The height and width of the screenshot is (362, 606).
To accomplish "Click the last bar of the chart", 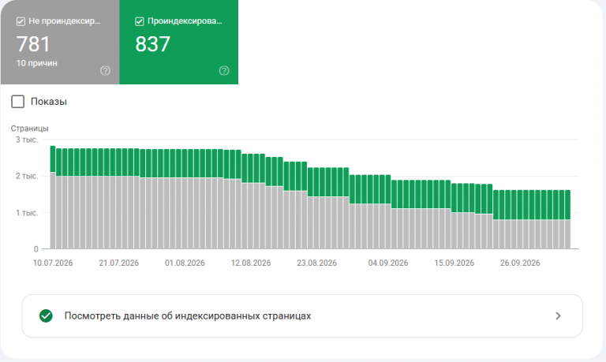I will click(568, 219).
